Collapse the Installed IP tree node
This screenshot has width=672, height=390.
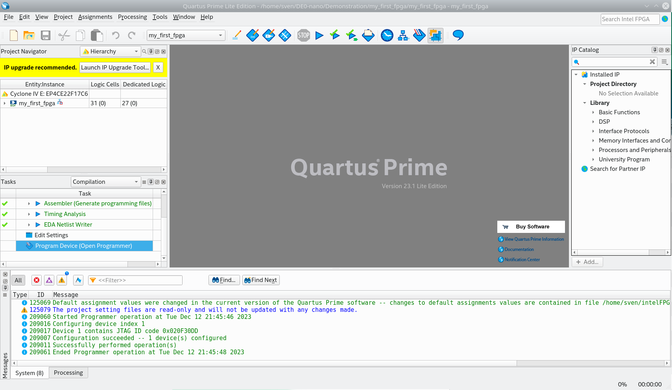click(576, 75)
